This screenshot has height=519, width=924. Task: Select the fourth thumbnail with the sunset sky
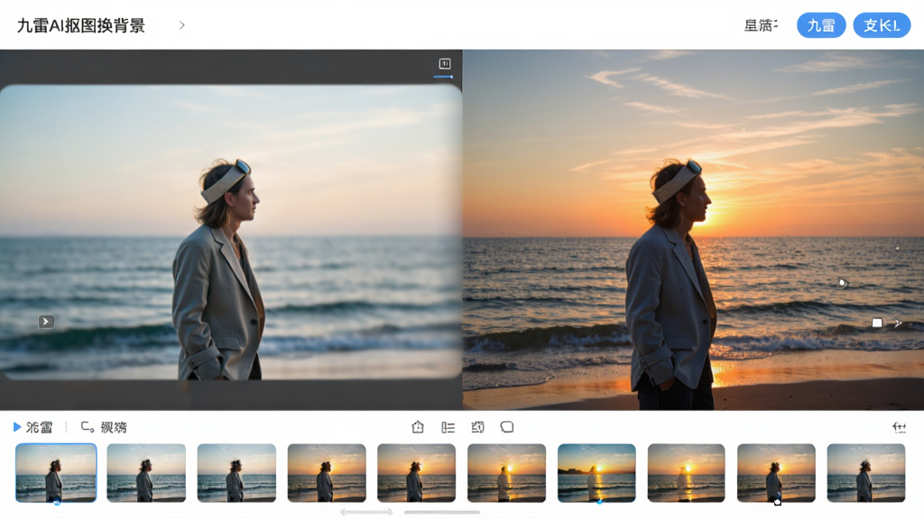pyautogui.click(x=327, y=473)
